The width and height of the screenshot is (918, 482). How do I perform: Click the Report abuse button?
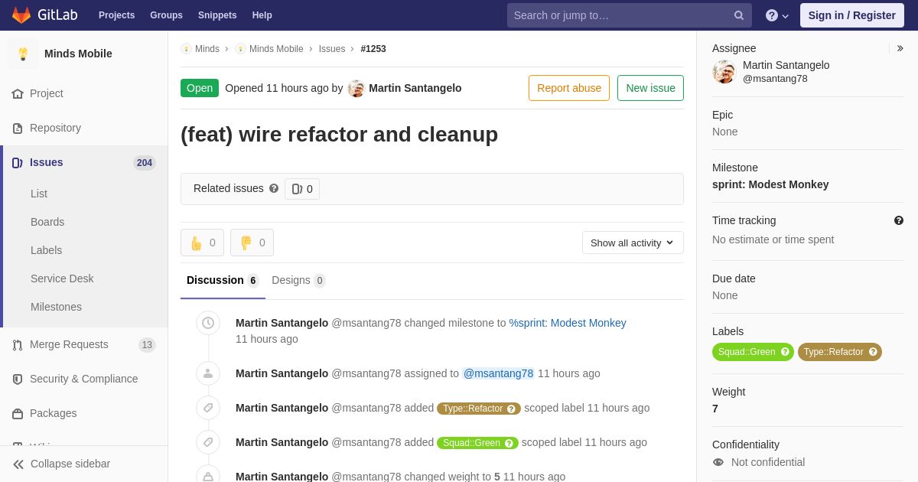coord(569,88)
